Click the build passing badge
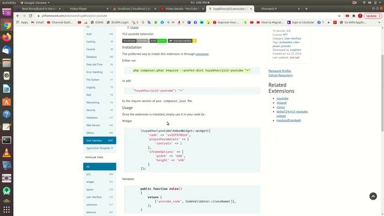Screen dimensions: 384x216 pos(158,41)
